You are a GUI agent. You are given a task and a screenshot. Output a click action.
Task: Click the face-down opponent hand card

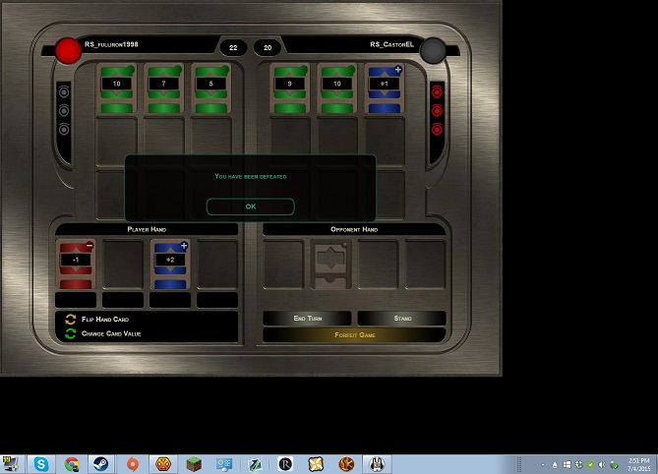click(x=330, y=264)
